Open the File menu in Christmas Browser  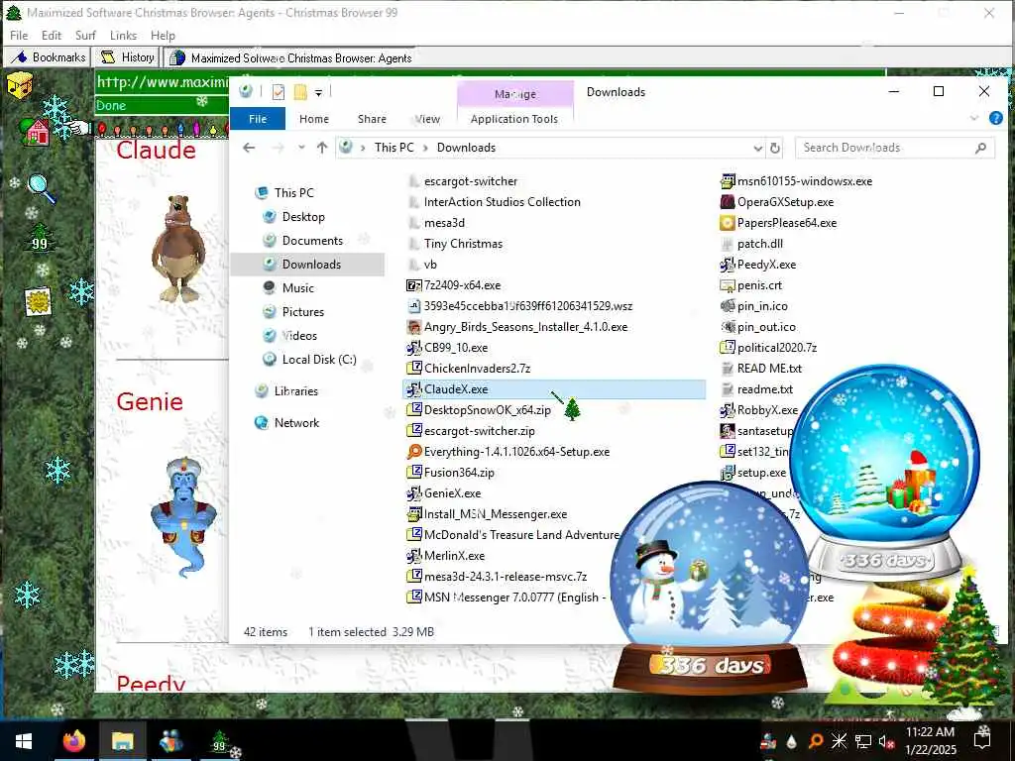[x=19, y=35]
